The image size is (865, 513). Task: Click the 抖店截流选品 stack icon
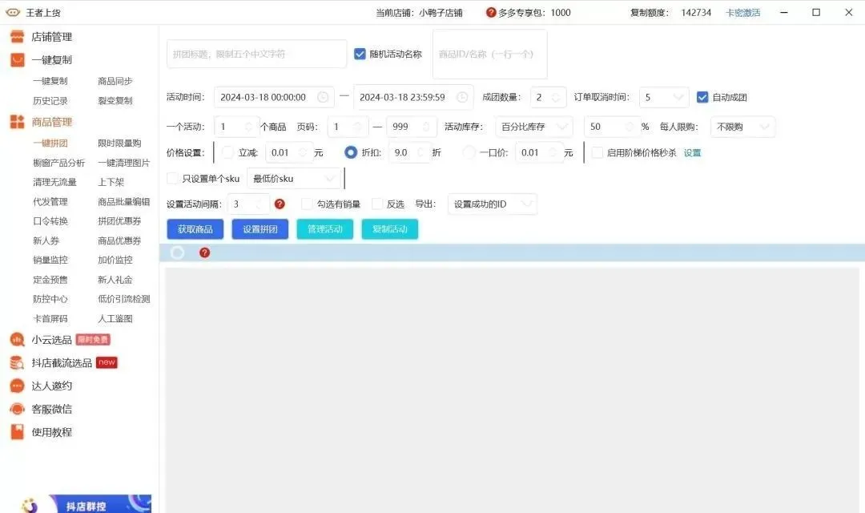tap(17, 363)
